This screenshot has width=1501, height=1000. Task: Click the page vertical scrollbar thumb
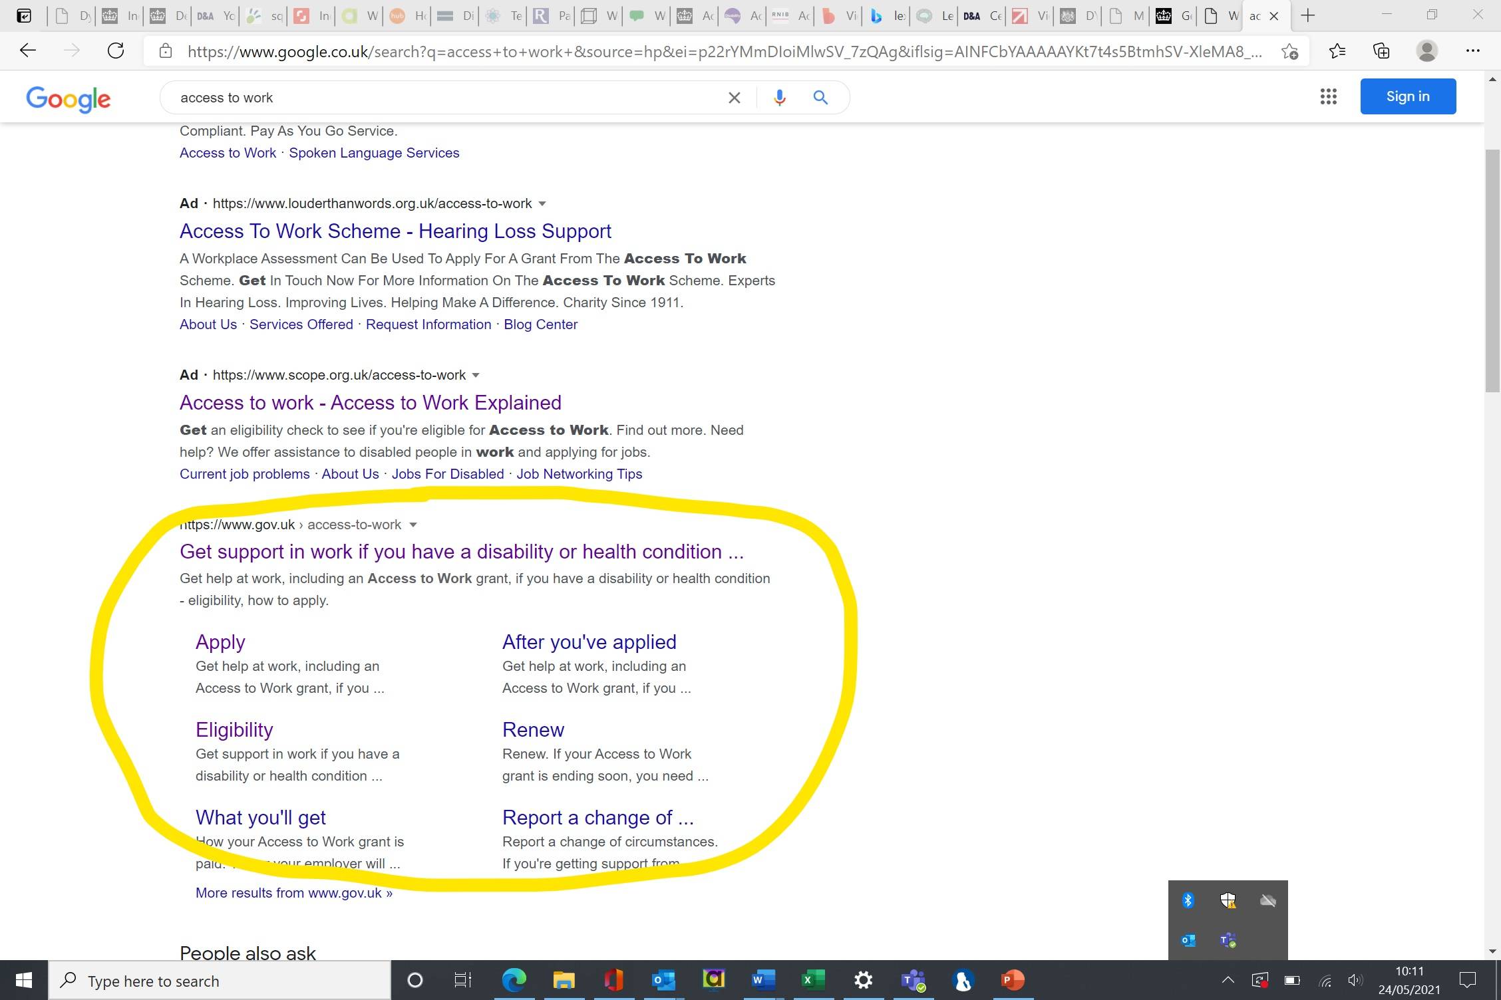pyautogui.click(x=1492, y=271)
